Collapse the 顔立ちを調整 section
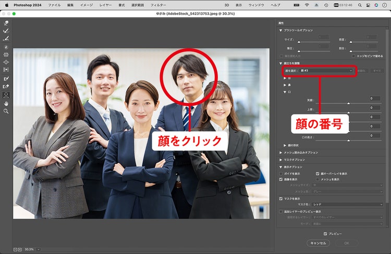Image resolution: width=391 pixels, height=254 pixels. click(281, 63)
